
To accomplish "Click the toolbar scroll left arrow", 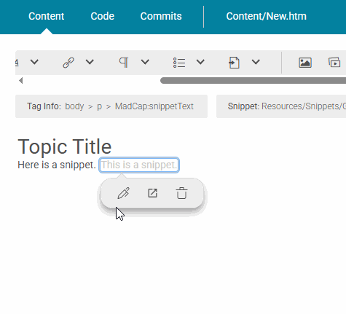I will tap(21, 81).
